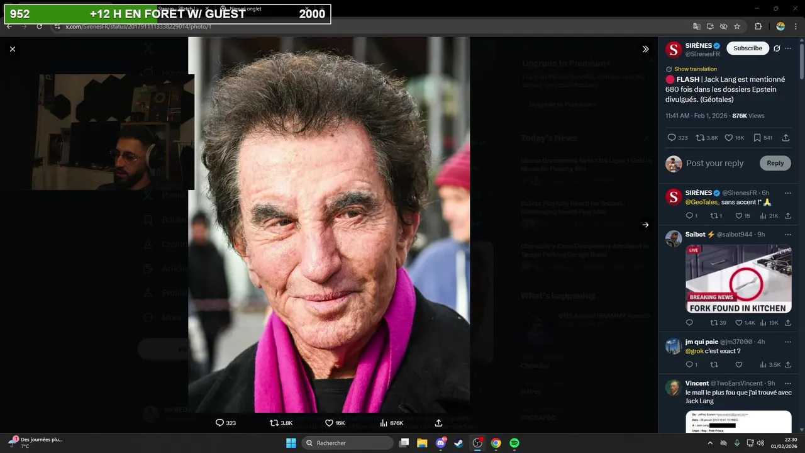Expand the system tray hidden icons chevron

click(x=710, y=443)
